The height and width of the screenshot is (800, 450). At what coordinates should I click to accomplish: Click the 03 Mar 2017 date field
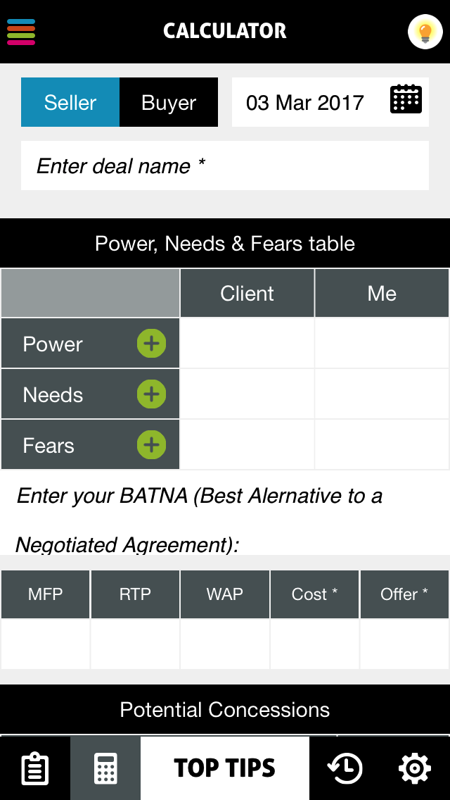click(x=305, y=103)
